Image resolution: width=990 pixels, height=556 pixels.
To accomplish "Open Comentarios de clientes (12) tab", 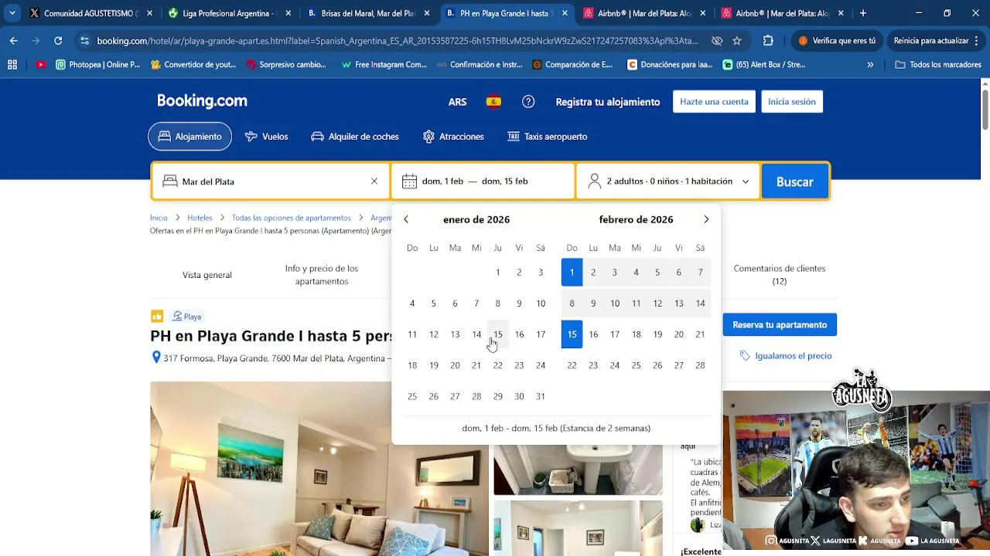I will coord(780,275).
